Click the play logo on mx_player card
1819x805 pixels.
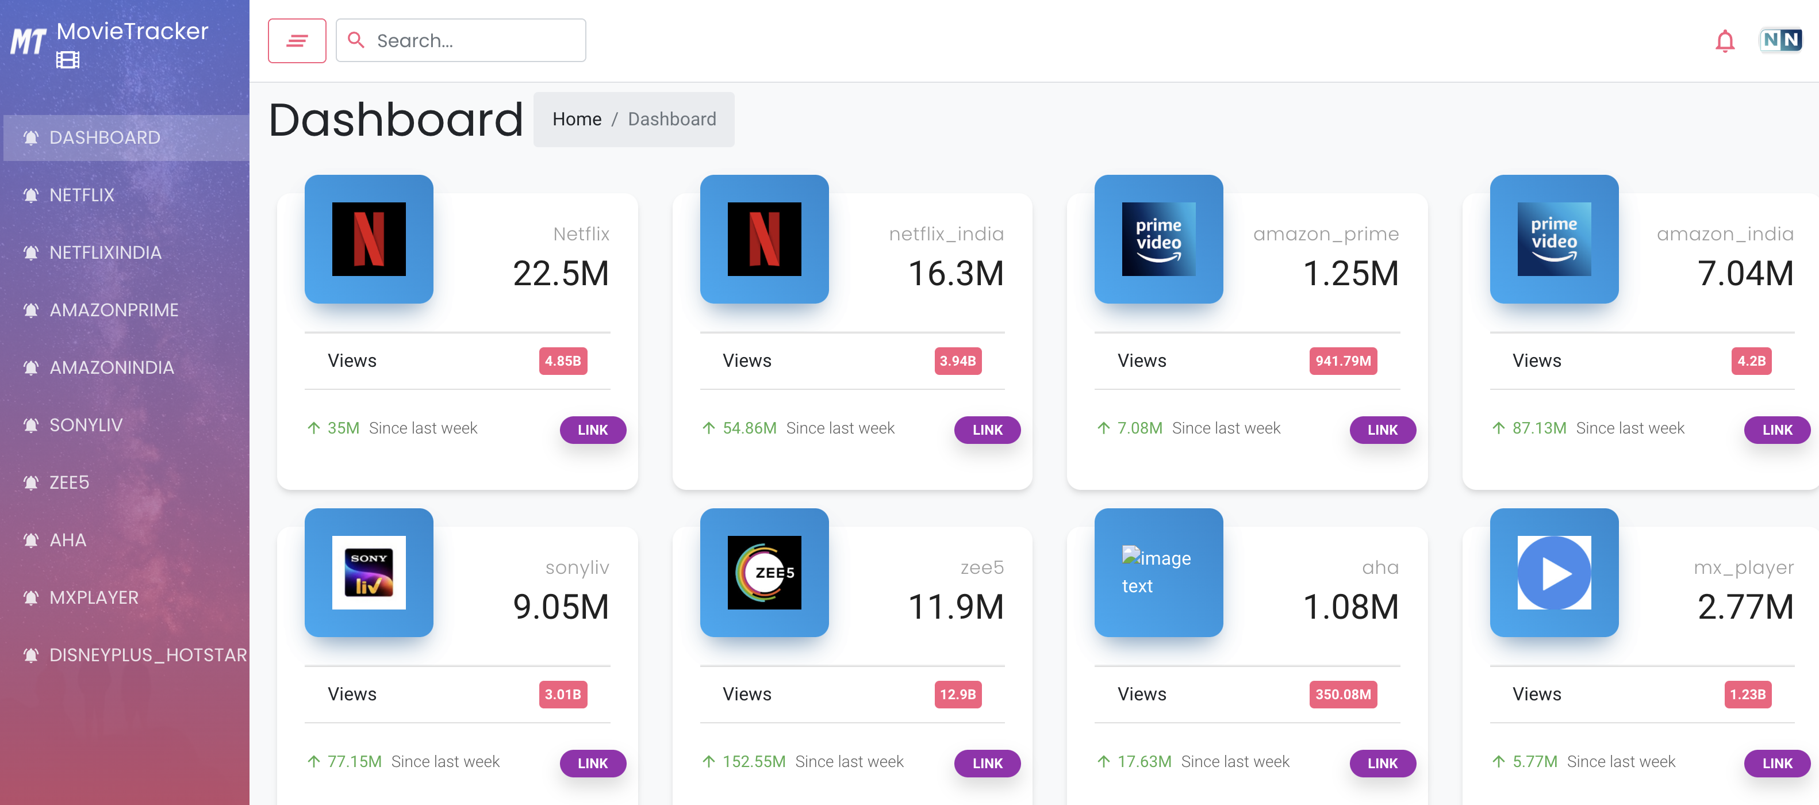pyautogui.click(x=1554, y=573)
